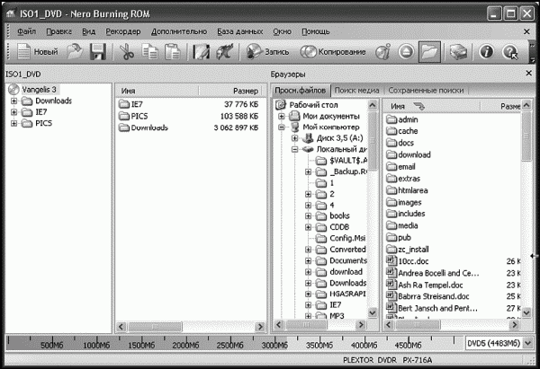The width and height of the screenshot is (540, 369).
Task: Expand the books folder in browser tree
Action: [x=308, y=216]
